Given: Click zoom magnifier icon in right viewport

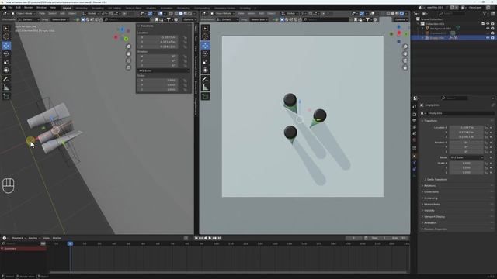Looking at the screenshot, I should (x=405, y=46).
